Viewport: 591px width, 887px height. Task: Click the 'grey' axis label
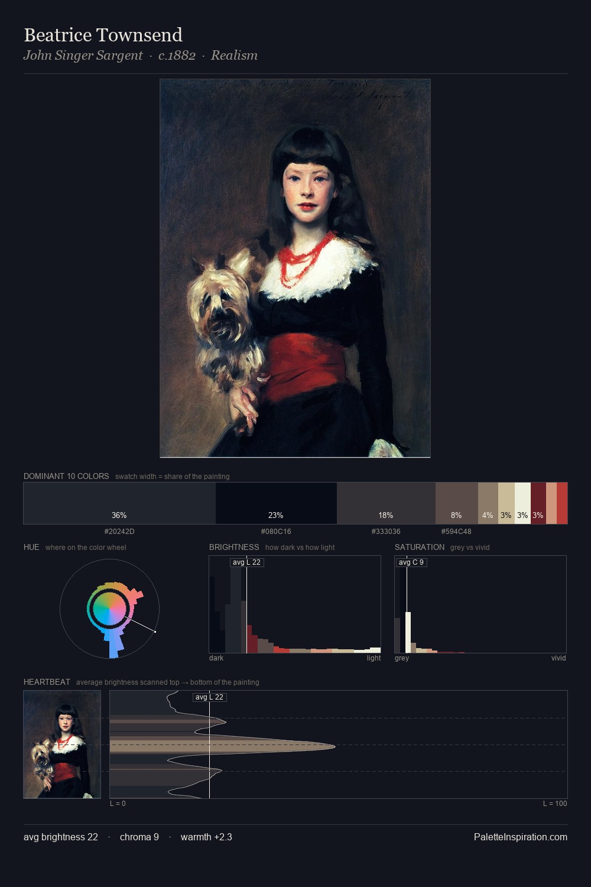point(402,658)
